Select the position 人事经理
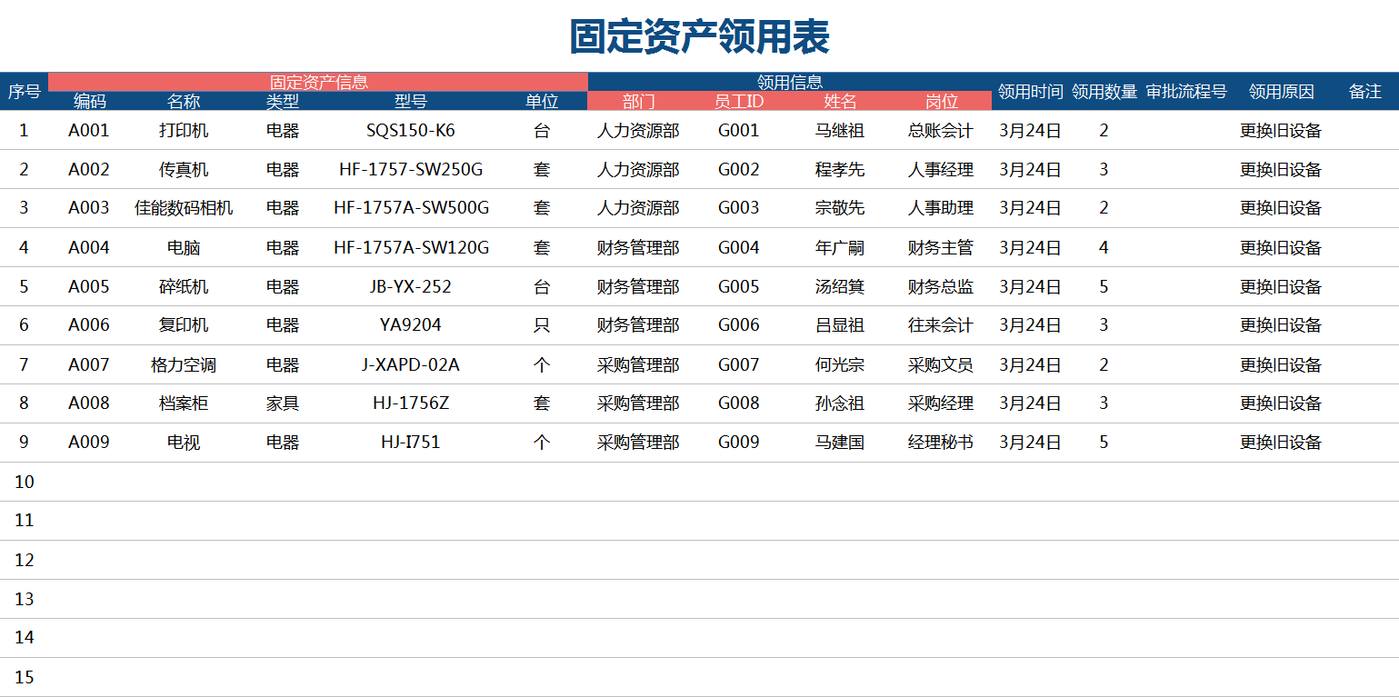Viewport: 1399px width, 697px height. pos(941,169)
